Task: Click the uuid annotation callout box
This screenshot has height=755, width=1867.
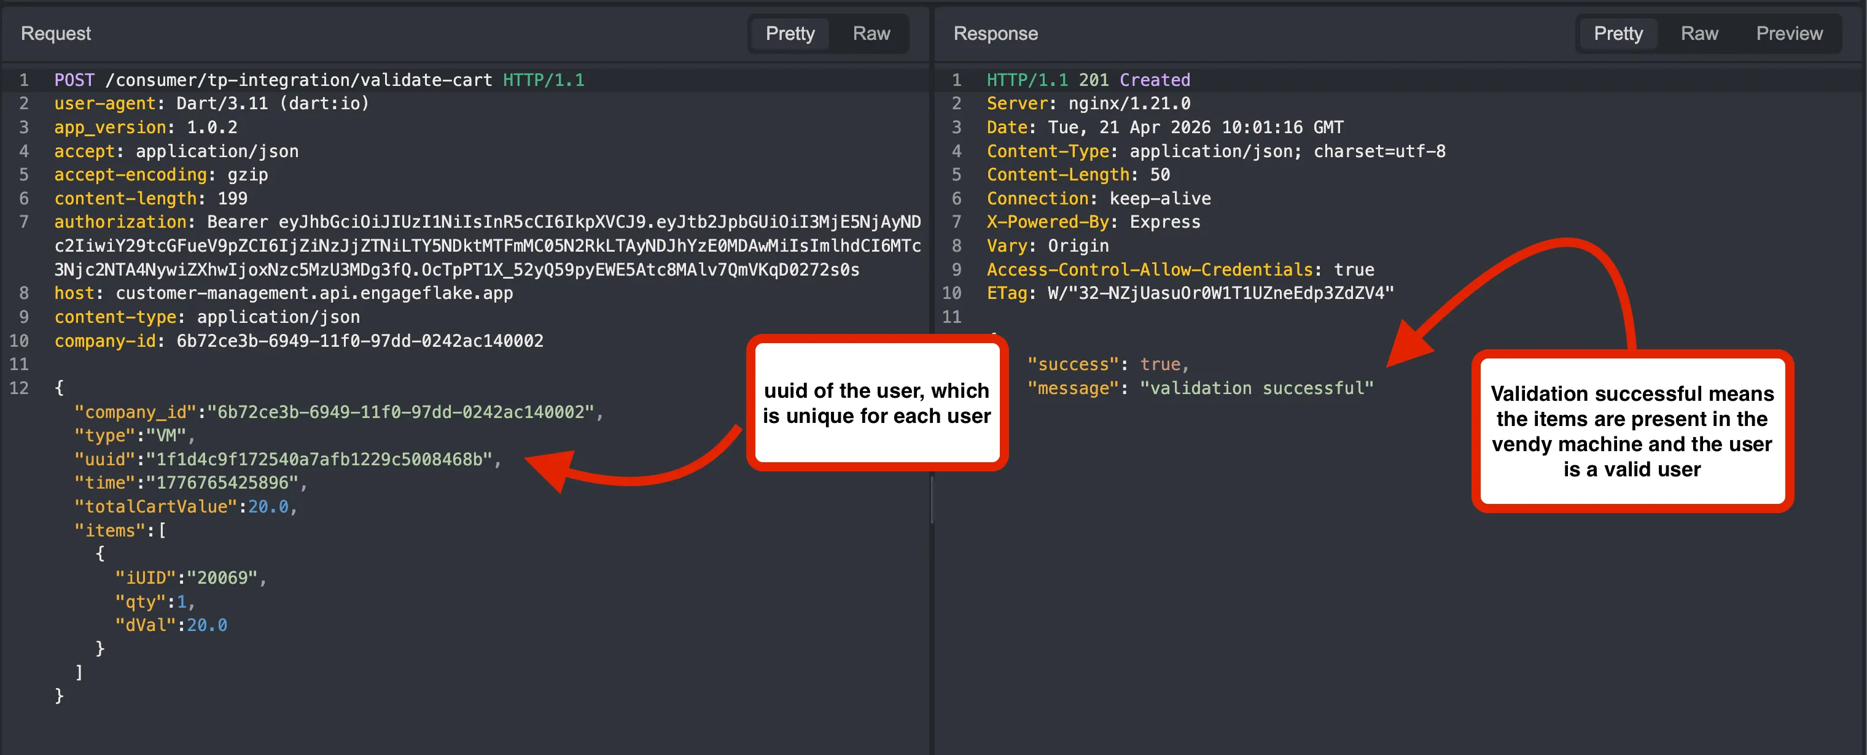Action: (876, 403)
